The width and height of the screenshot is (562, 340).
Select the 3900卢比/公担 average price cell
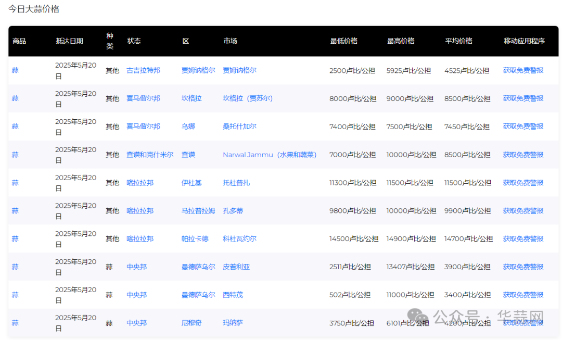click(x=467, y=267)
